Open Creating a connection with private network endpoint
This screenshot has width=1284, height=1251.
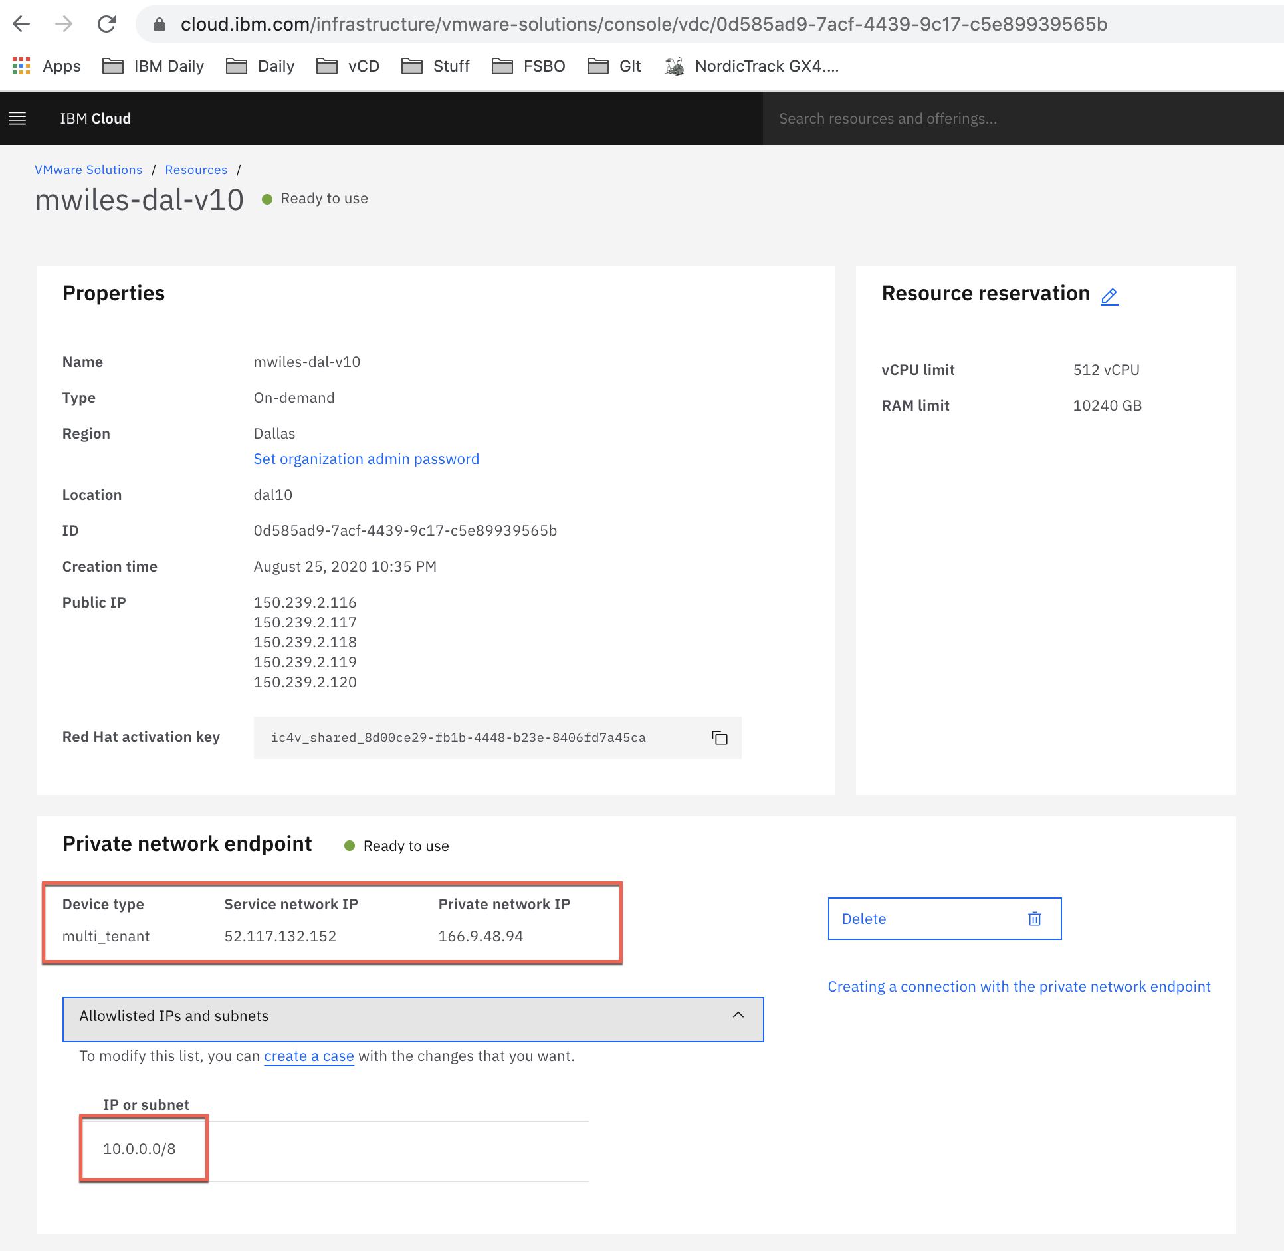1019,987
